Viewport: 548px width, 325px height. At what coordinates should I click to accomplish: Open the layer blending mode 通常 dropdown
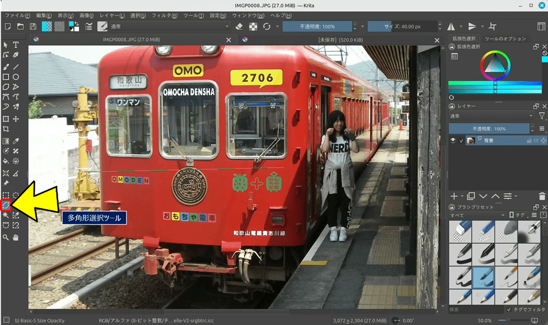491,116
